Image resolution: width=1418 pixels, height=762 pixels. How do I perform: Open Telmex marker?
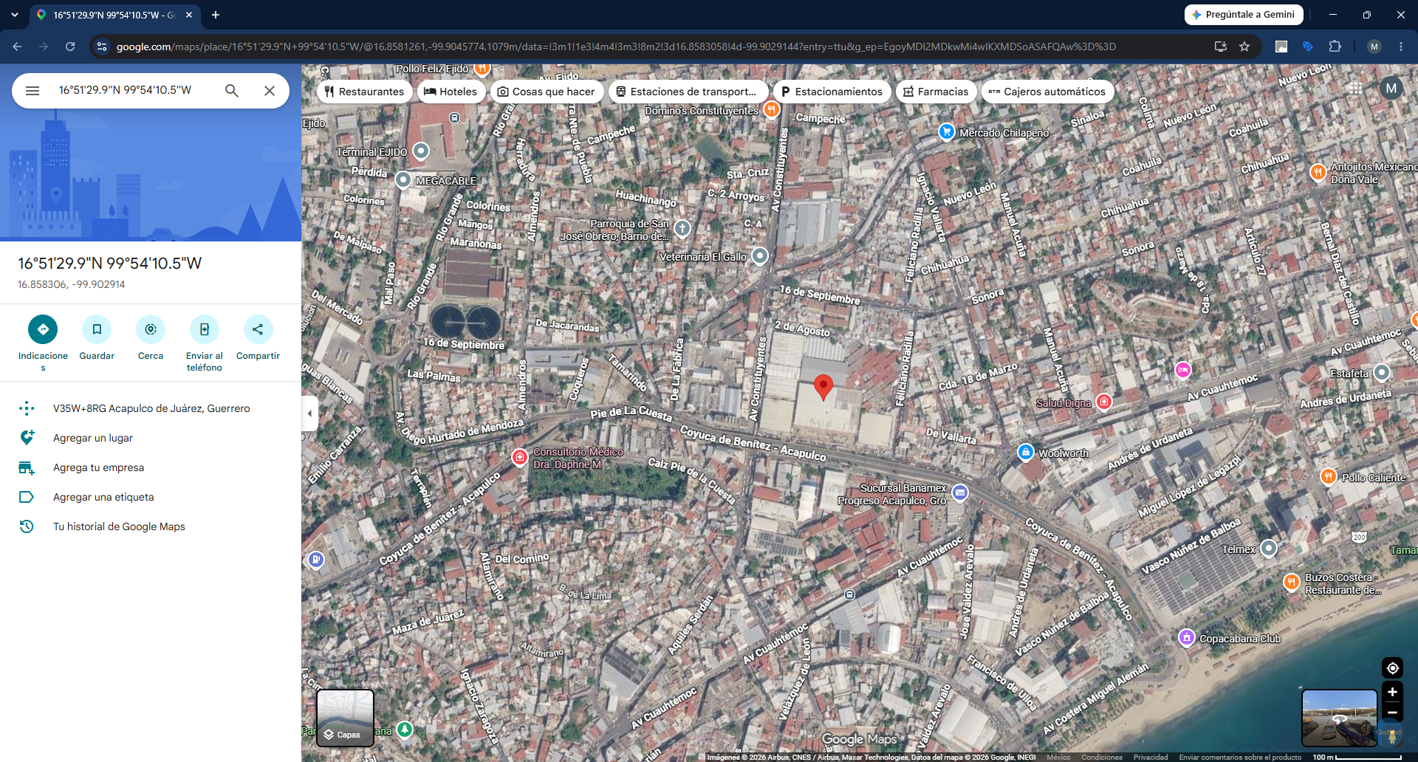[x=1269, y=549]
